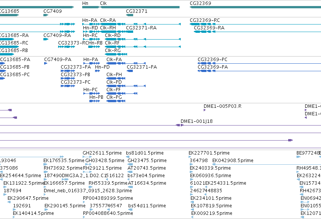
Task: Click the Hn-RC transcript label
Action: (x=90, y=35)
